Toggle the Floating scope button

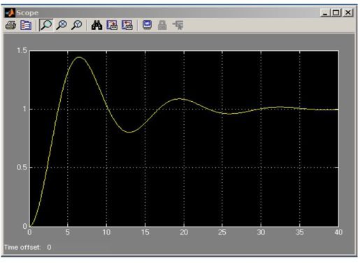tap(147, 25)
